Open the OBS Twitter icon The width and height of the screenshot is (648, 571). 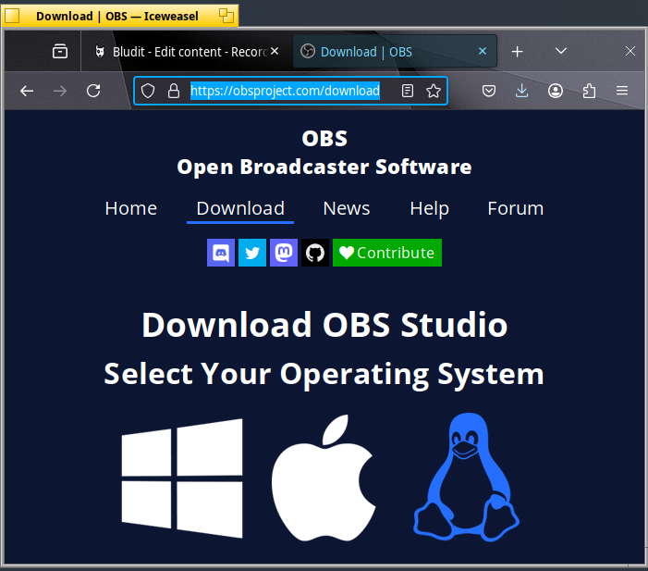point(252,253)
